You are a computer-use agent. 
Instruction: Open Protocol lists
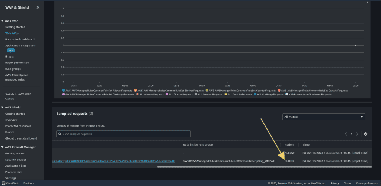coord(14,172)
